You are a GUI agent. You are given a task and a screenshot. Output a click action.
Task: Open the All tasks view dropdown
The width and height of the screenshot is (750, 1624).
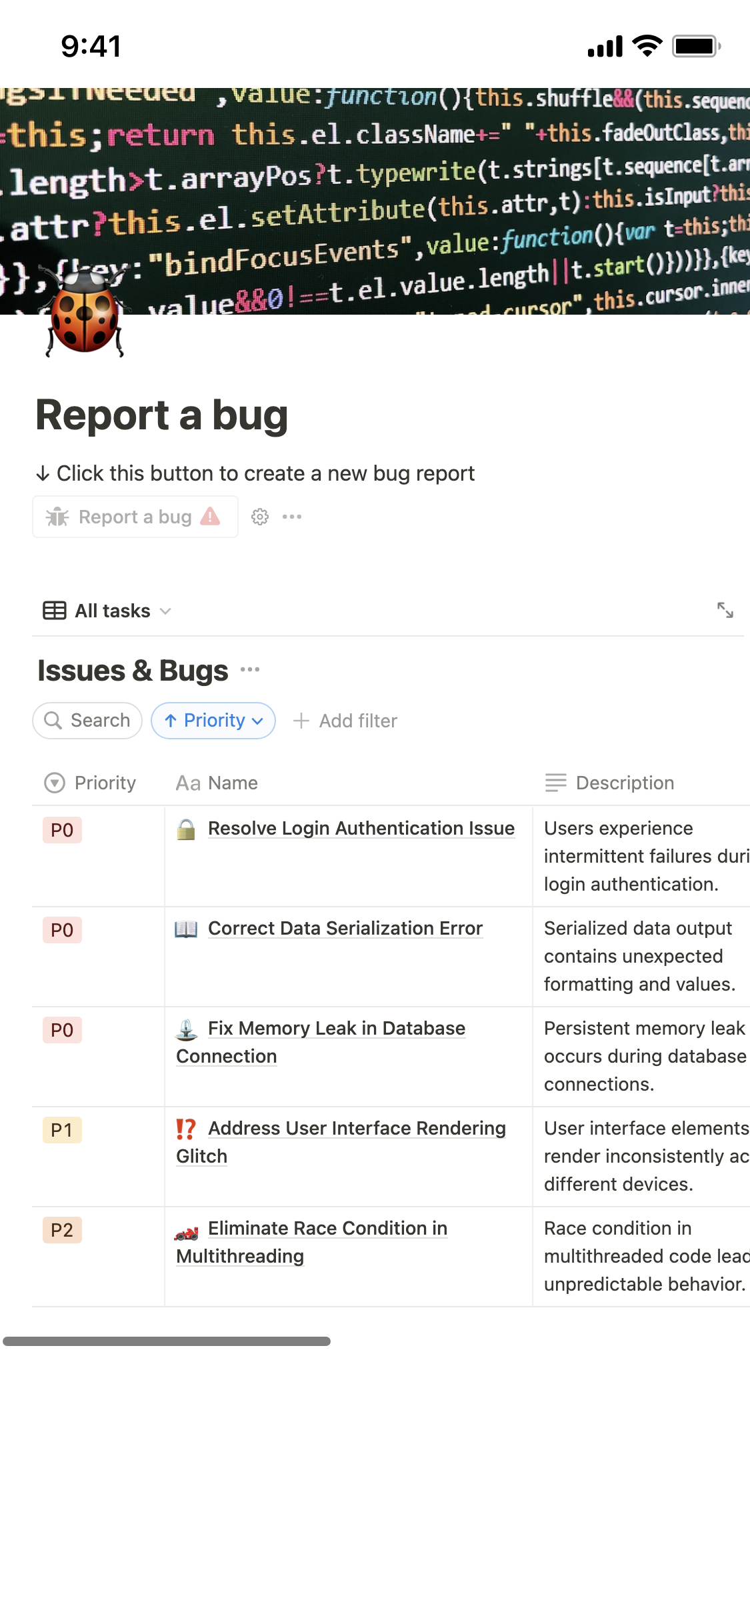[107, 611]
